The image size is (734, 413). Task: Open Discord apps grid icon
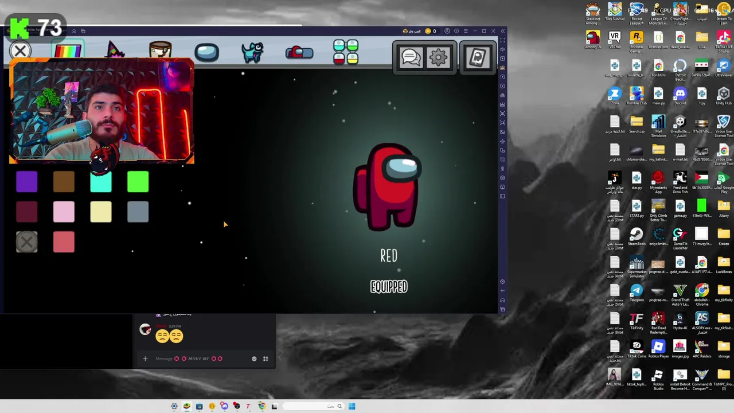(266, 359)
